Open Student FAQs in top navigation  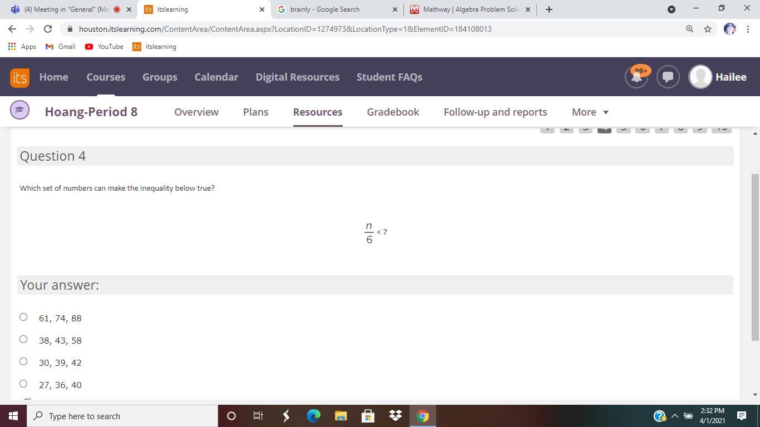389,77
